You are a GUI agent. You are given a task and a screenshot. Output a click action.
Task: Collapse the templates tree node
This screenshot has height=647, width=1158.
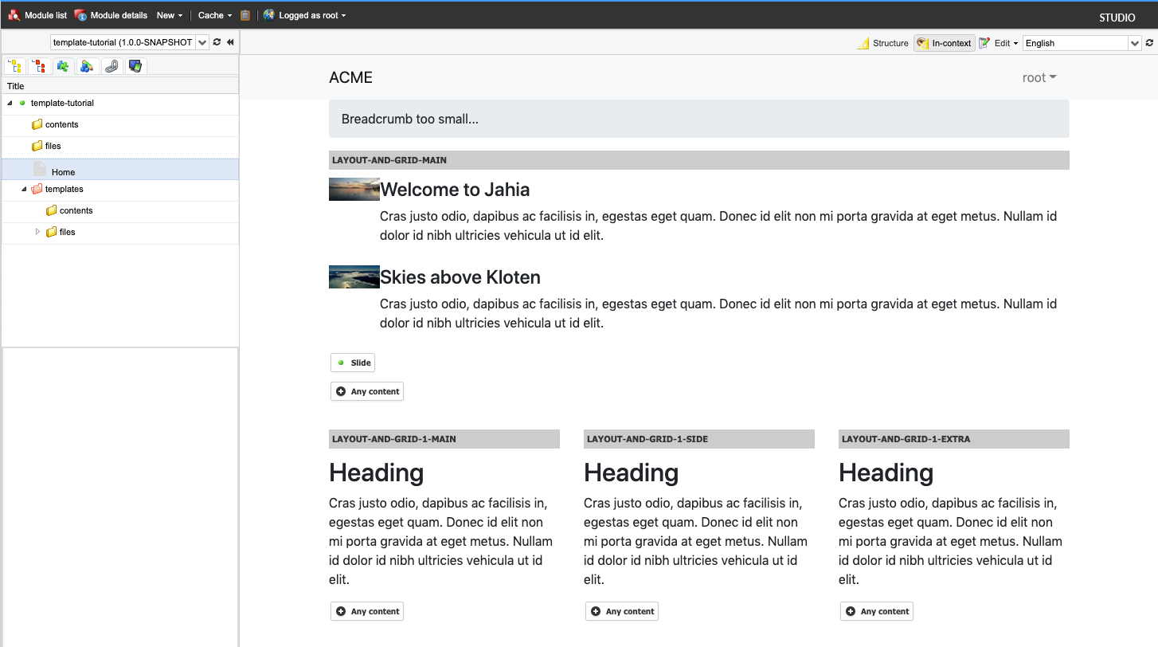24,190
